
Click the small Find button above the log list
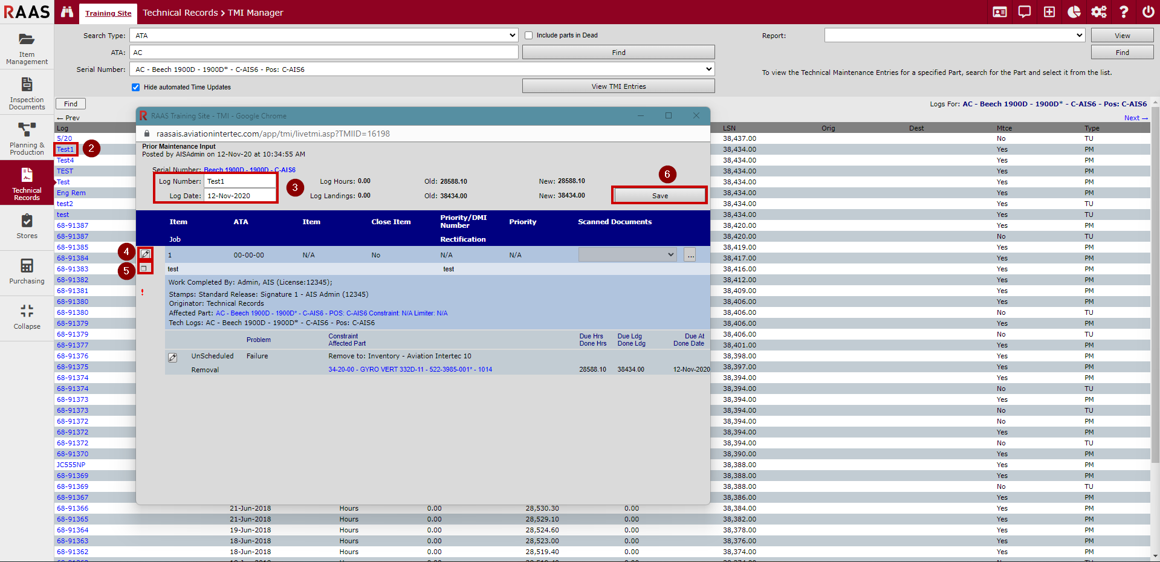pos(71,104)
